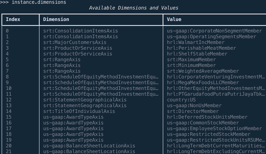This screenshot has width=266, height=154.
Task: Select srt:MaximumMember value
Action: tap(191, 59)
